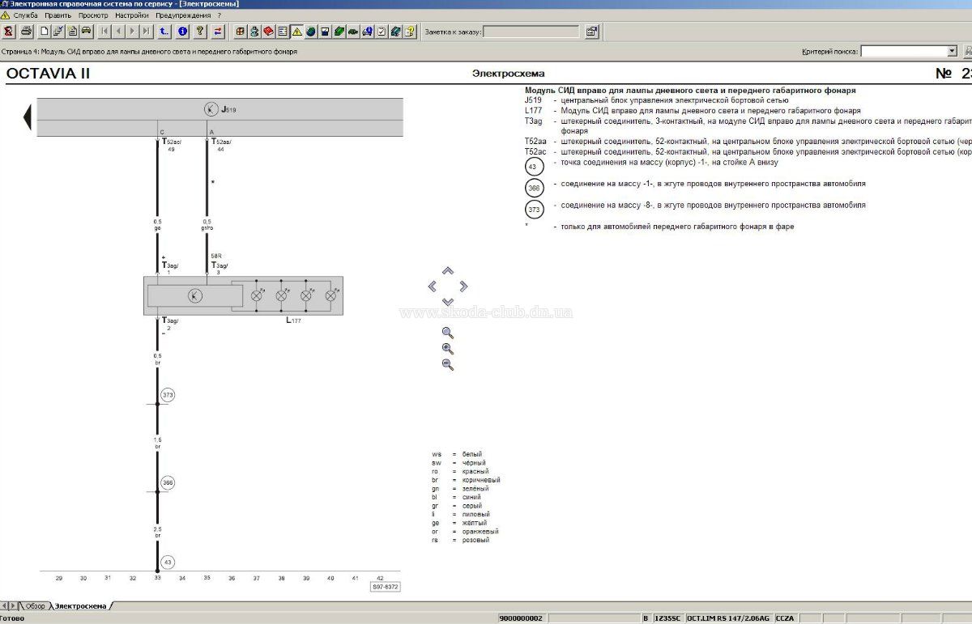Zoom in with the plus magnifier
Image resolution: width=972 pixels, height=624 pixels.
[x=448, y=349]
